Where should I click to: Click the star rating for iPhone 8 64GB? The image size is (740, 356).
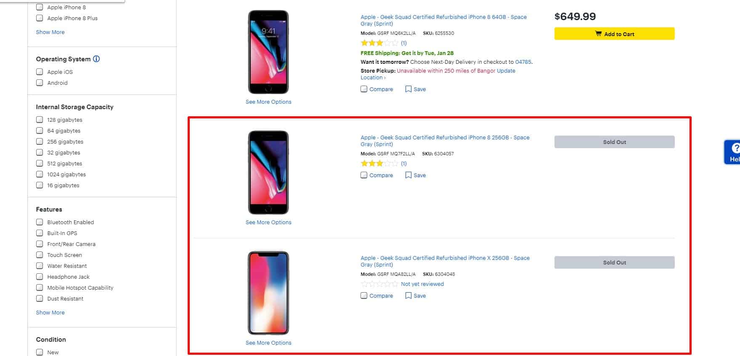[x=379, y=43]
